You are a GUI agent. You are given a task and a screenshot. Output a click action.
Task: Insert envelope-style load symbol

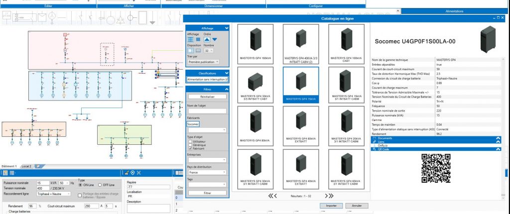click(x=42, y=17)
